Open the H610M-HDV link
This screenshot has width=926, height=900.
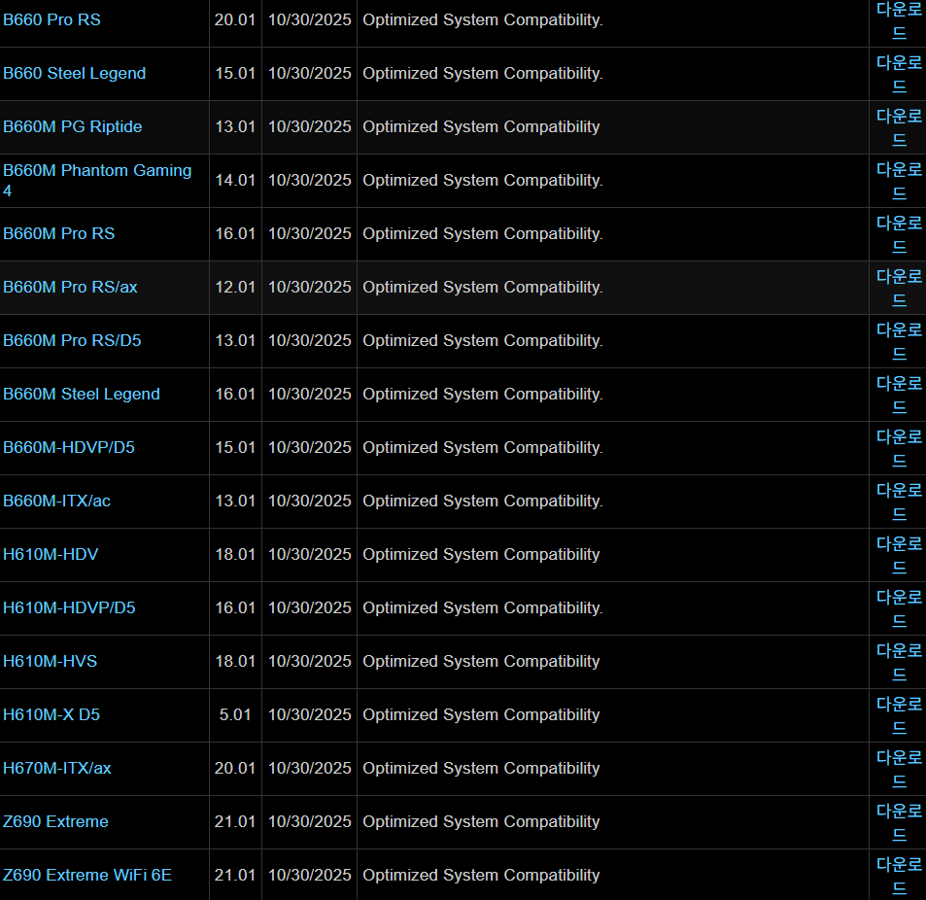coord(51,555)
